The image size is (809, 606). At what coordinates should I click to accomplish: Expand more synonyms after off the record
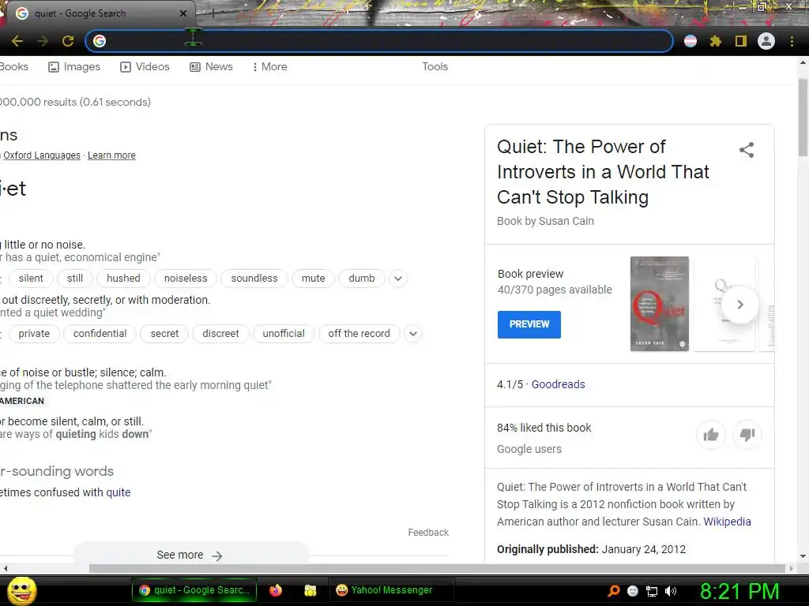(412, 334)
